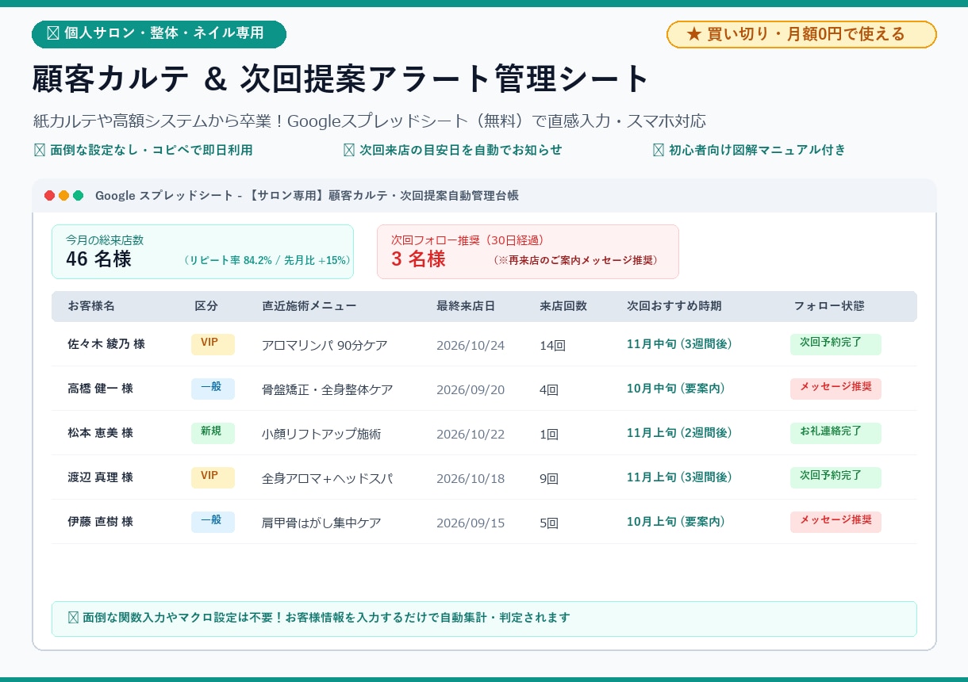Click the フォロー状態 column header

829,306
